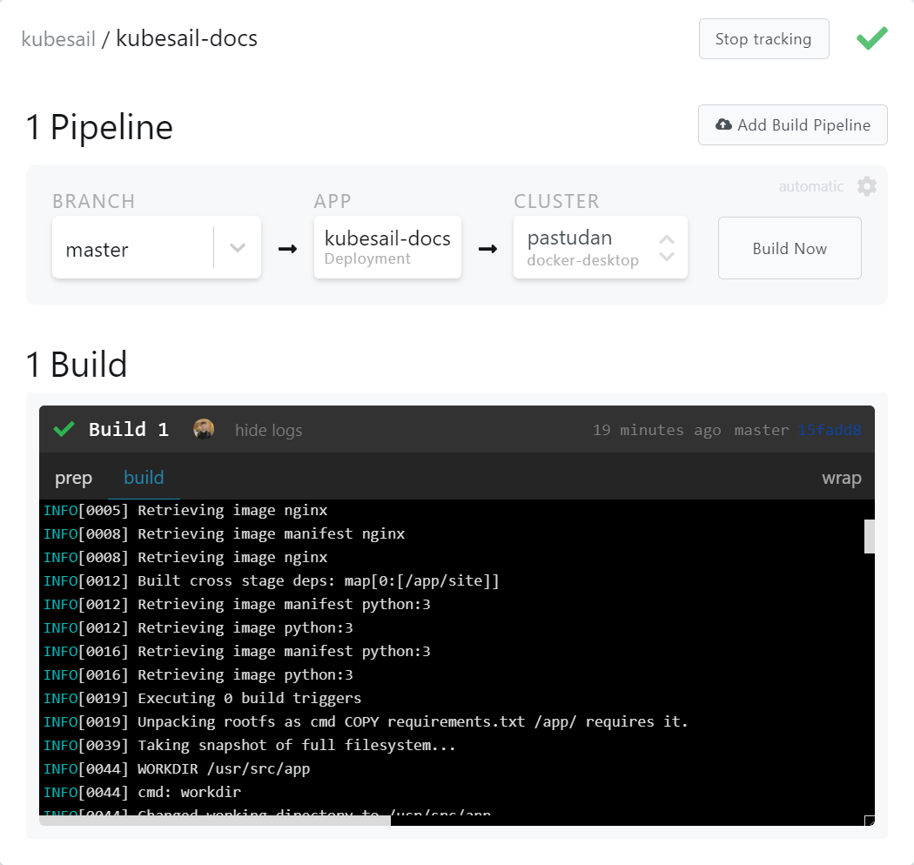Click log line 'Executing 0 build triggers'
The height and width of the screenshot is (865, 914).
pos(202,698)
